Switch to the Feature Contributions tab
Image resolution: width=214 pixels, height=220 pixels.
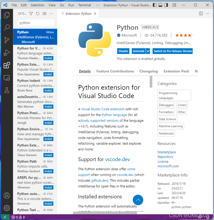115,71
